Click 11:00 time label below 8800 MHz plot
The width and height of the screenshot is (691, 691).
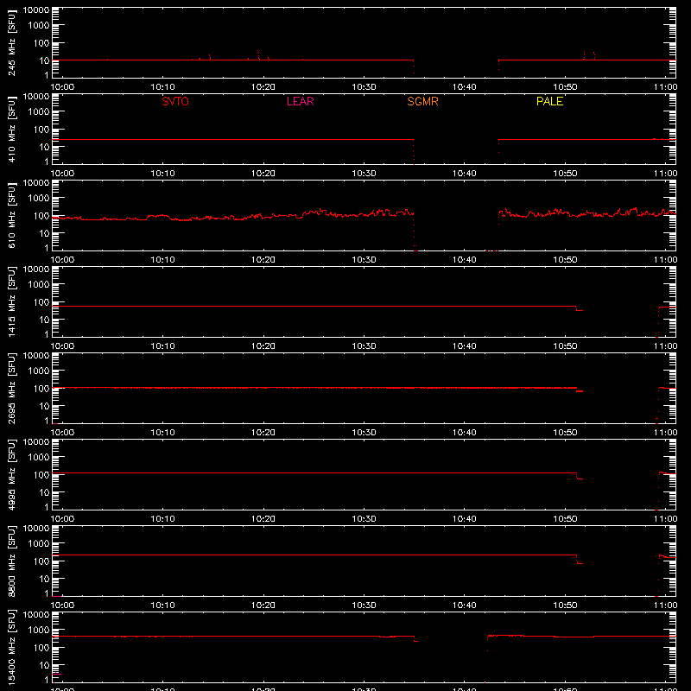click(x=665, y=605)
